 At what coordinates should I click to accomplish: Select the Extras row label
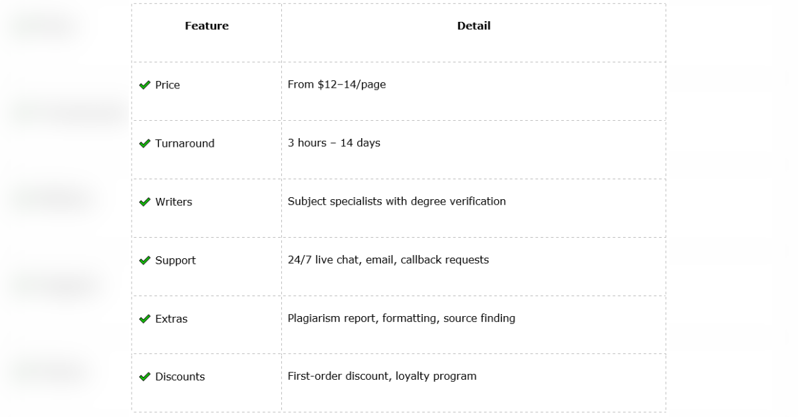click(x=172, y=319)
